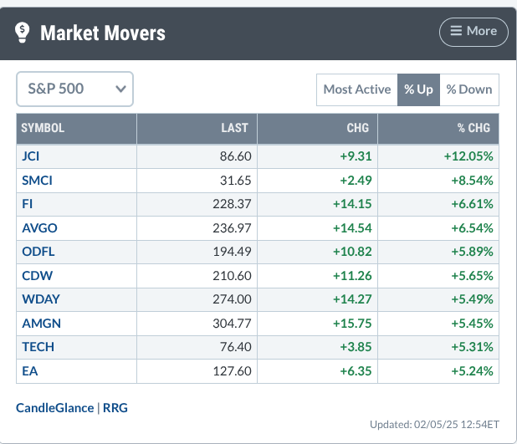Screen dimensions: 517x444
Task: Open the AVGO symbol link
Action: point(39,228)
